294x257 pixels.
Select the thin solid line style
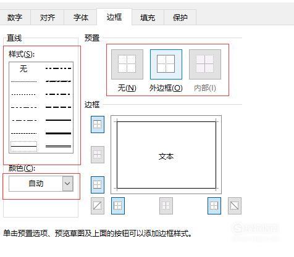23,146
